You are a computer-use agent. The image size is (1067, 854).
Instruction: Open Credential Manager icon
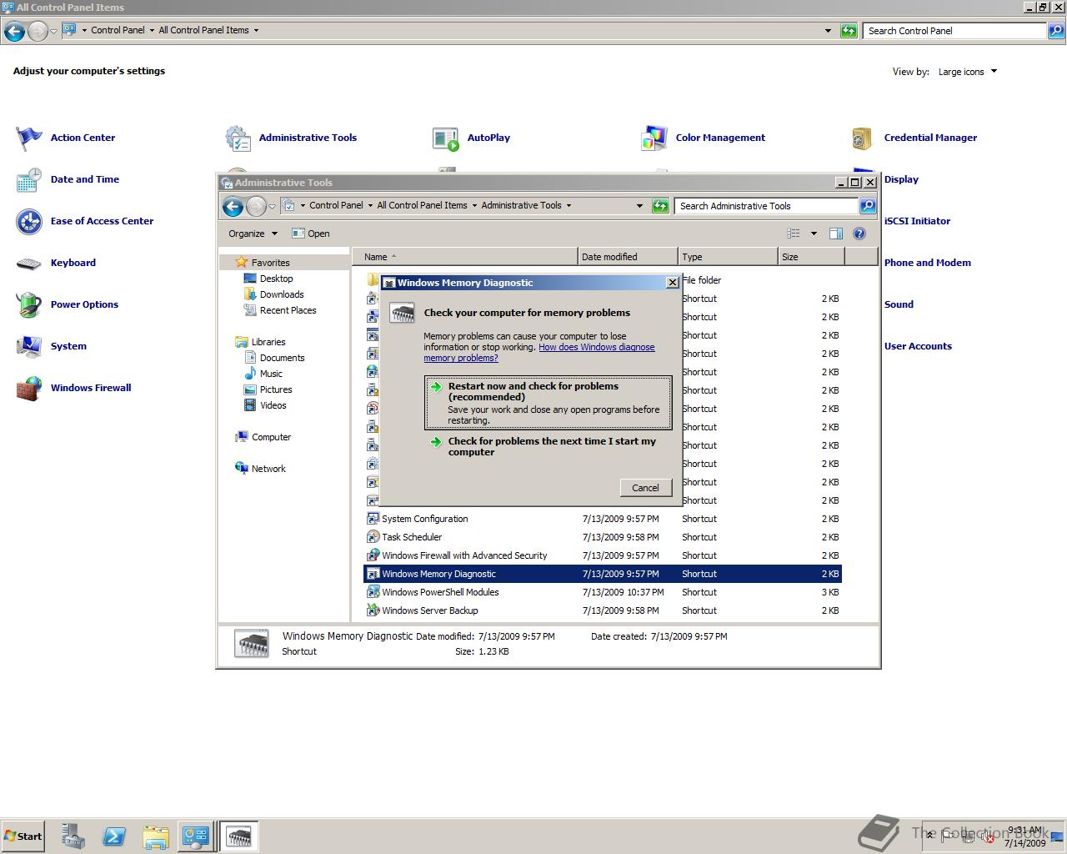tap(863, 138)
